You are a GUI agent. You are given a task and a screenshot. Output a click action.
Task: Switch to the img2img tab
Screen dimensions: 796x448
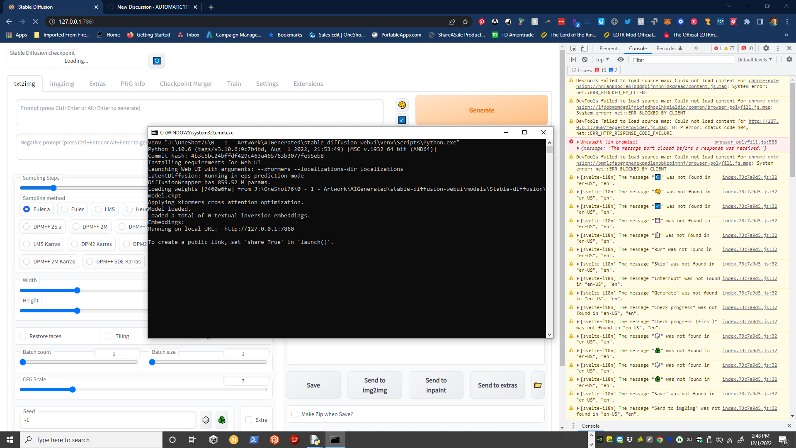pyautogui.click(x=62, y=83)
